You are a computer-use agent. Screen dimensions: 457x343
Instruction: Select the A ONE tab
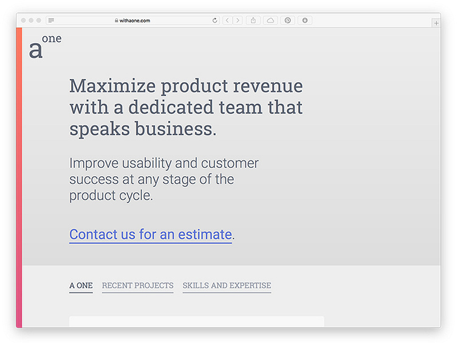pos(81,285)
